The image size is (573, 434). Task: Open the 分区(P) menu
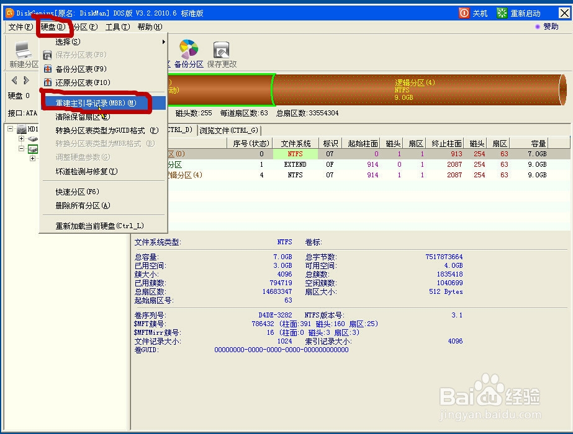pyautogui.click(x=84, y=27)
